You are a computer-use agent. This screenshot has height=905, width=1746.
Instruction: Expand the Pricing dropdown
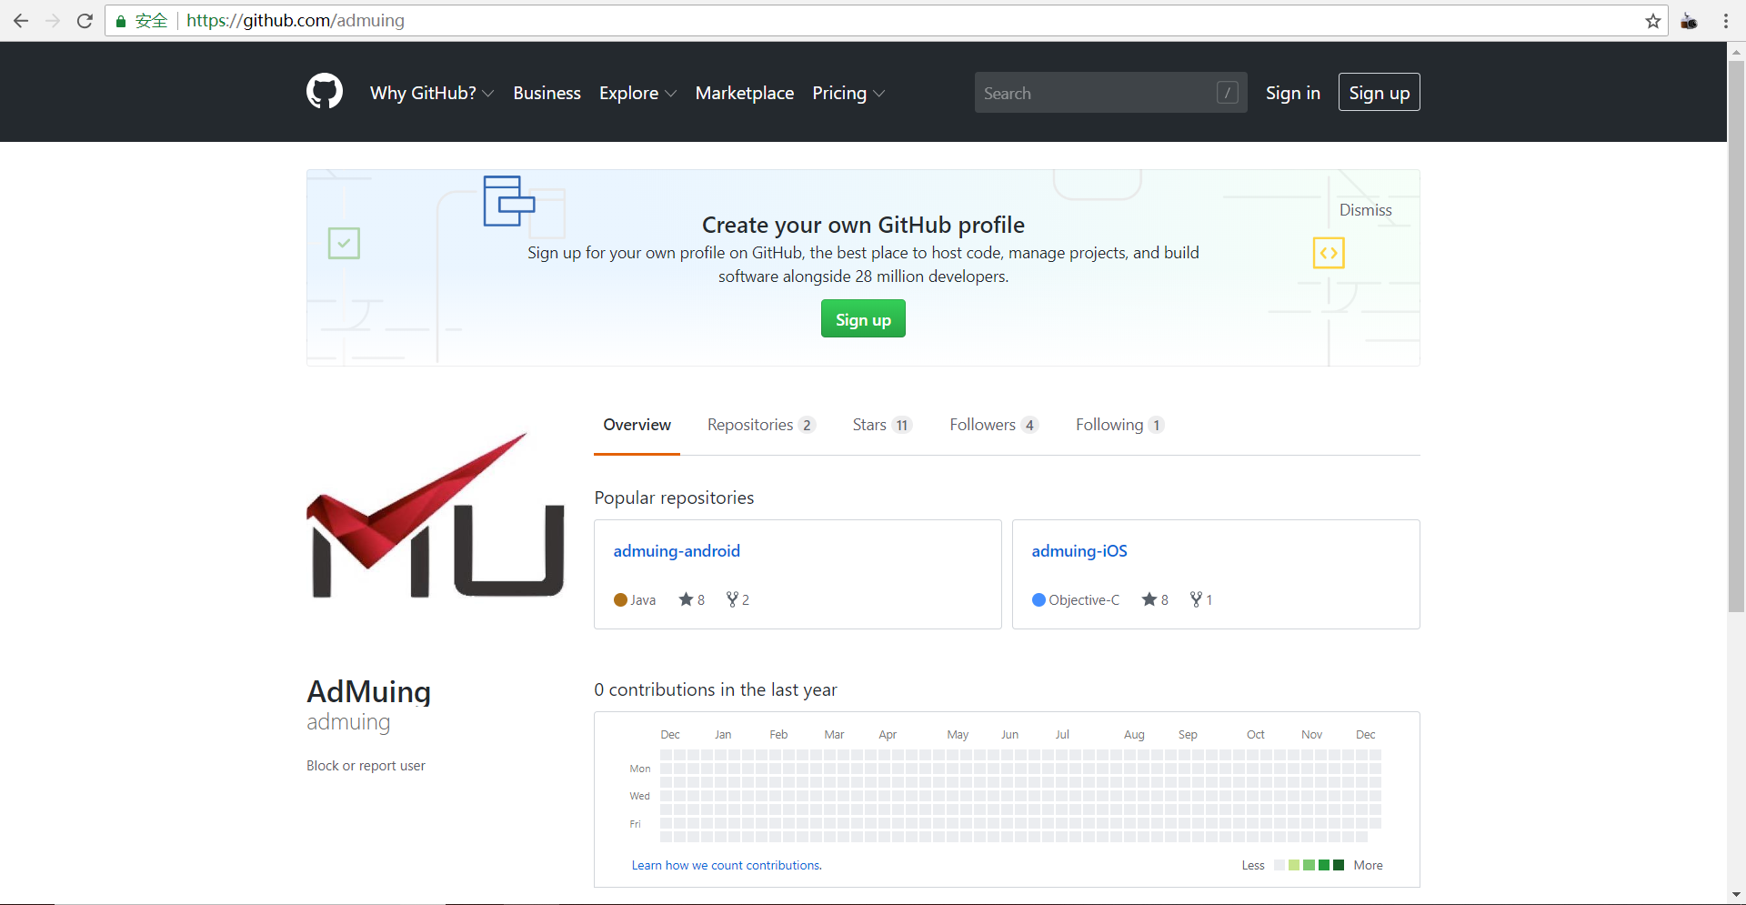tap(848, 93)
